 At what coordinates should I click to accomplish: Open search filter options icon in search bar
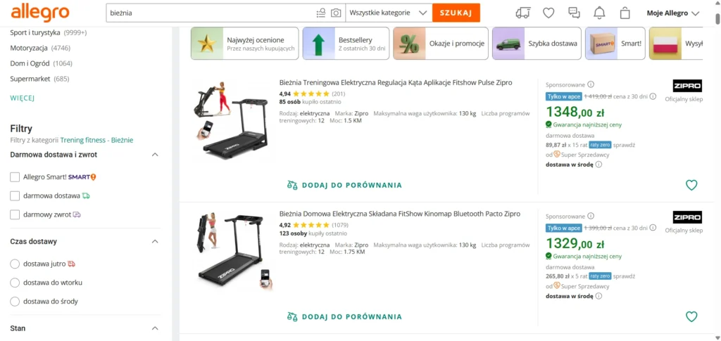tap(321, 13)
